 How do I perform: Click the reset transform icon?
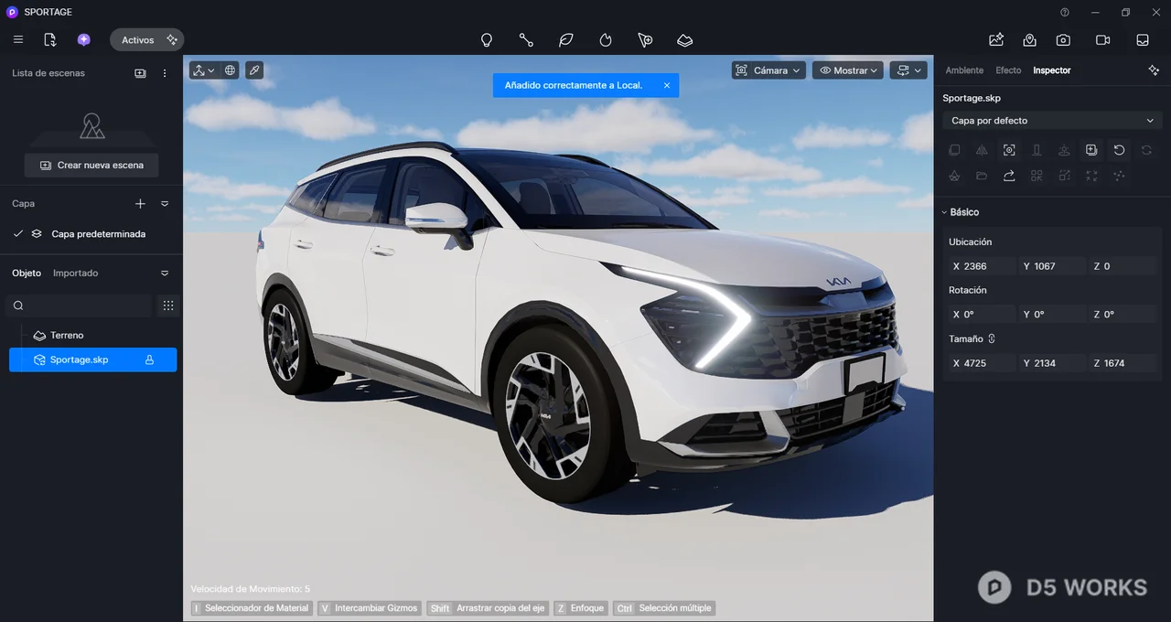click(x=1119, y=150)
